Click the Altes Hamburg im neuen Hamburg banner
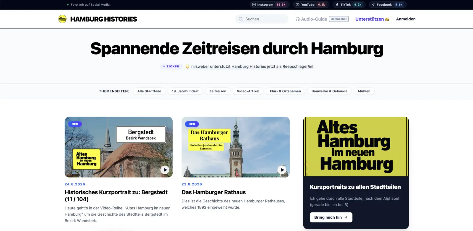Viewport: 473px width, 231px height. [x=356, y=147]
